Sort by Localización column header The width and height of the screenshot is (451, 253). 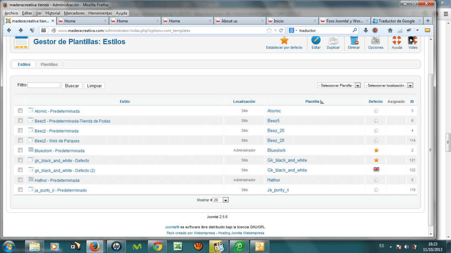[x=244, y=102]
